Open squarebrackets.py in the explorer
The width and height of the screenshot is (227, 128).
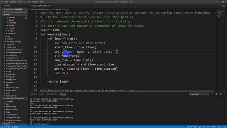coord(12,115)
